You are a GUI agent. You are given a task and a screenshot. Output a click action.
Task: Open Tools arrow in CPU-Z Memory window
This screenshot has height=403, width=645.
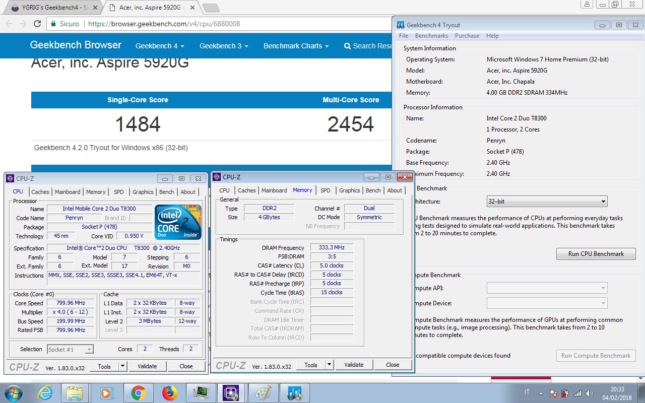(x=330, y=365)
